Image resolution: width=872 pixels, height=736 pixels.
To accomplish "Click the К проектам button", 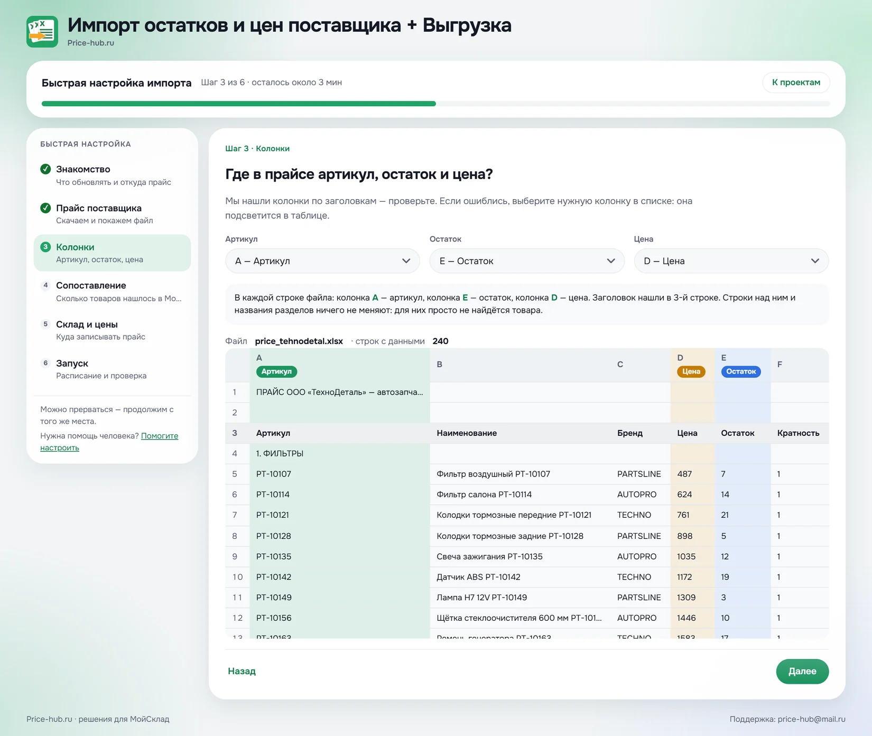I will click(x=796, y=82).
